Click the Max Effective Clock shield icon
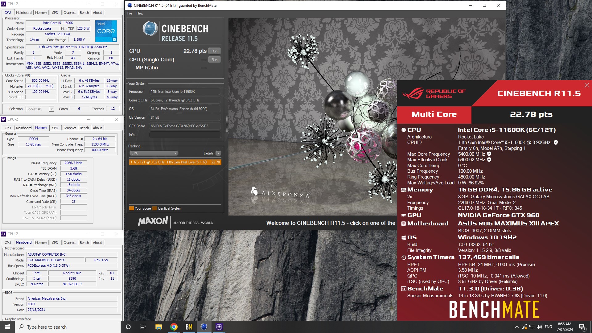Viewport: 592px width, 333px height. pos(489,160)
